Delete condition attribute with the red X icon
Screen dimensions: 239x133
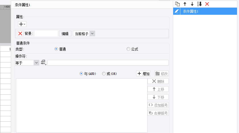207,4
